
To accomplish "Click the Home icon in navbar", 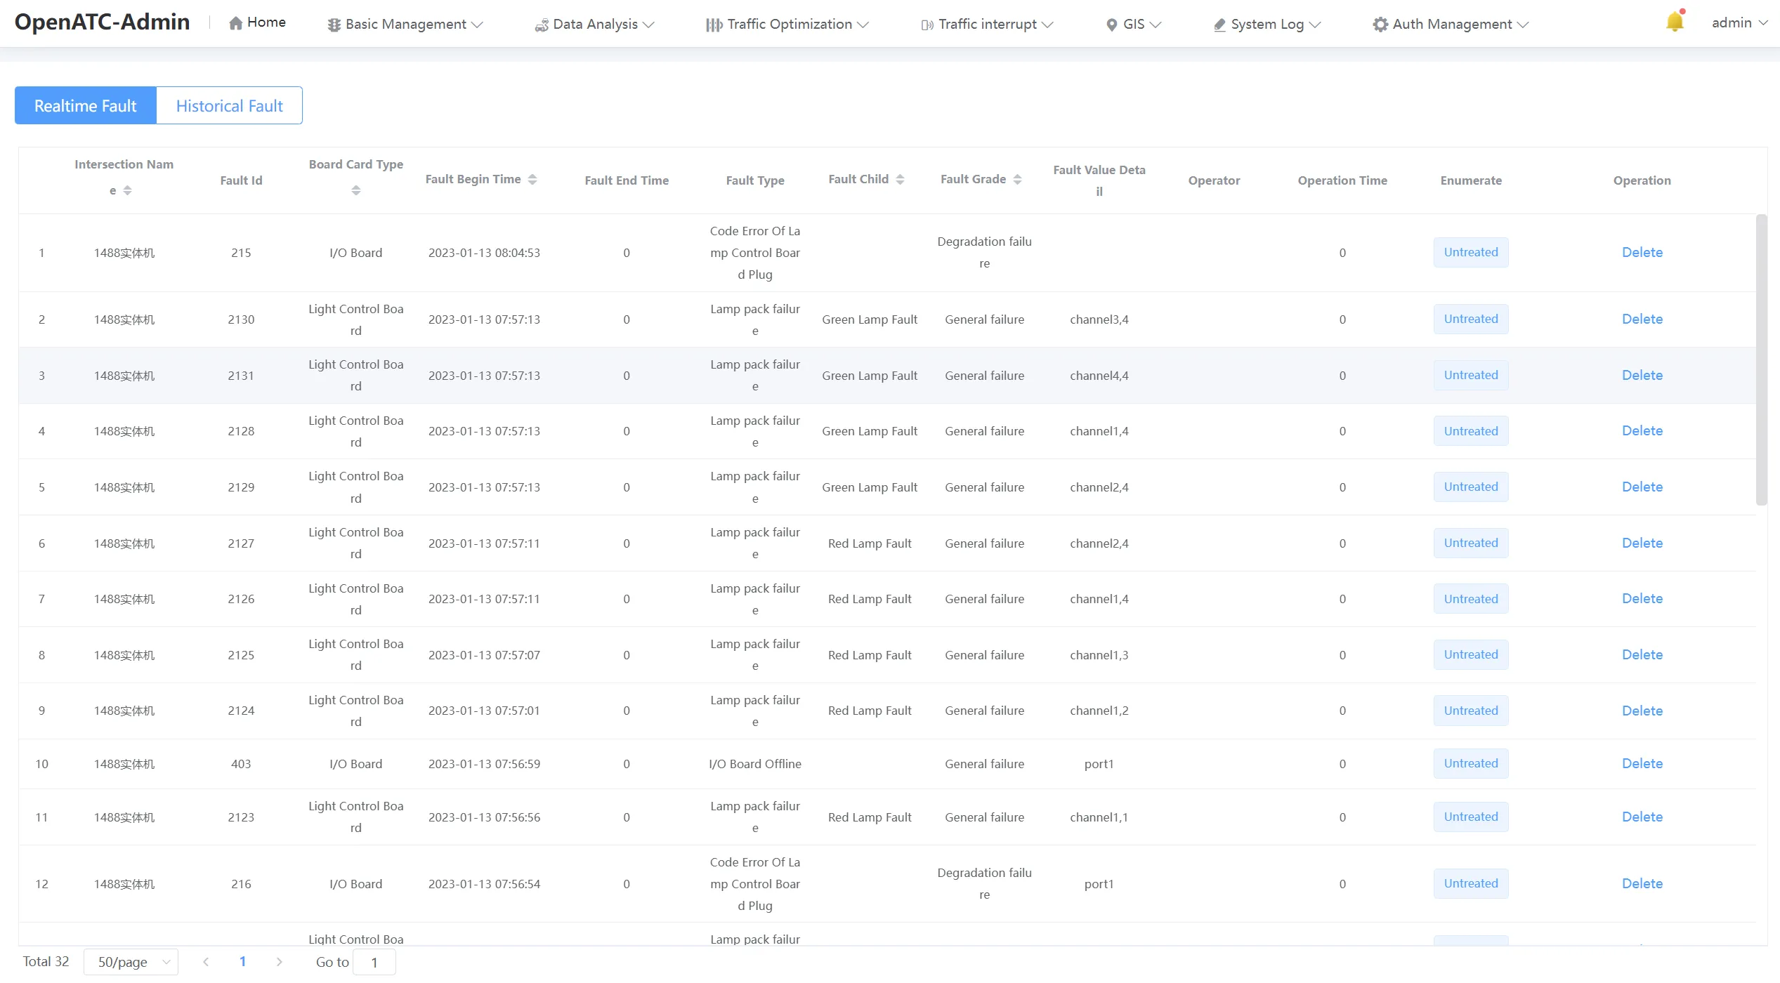I will (236, 23).
